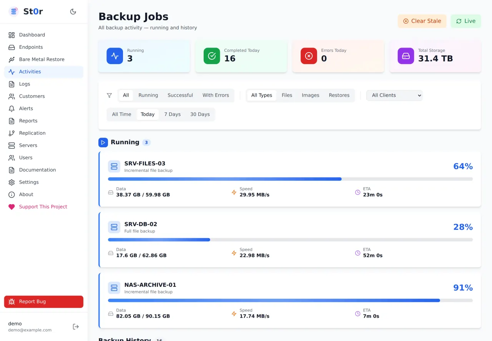Click the 7m 0s ETA value
The width and height of the screenshot is (492, 341).
[371, 316]
